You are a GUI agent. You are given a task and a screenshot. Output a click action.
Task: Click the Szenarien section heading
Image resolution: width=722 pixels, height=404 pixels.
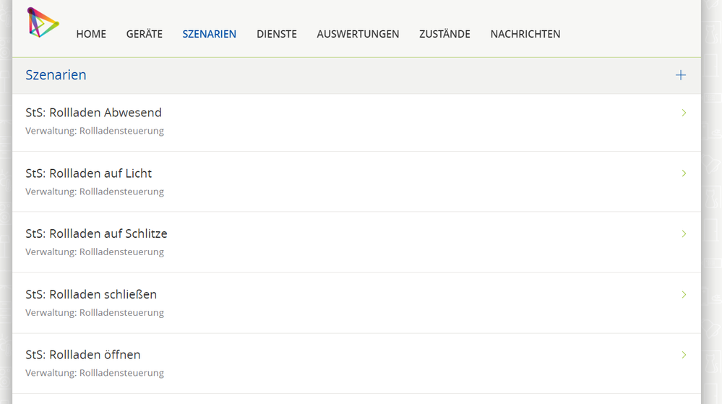pyautogui.click(x=56, y=75)
